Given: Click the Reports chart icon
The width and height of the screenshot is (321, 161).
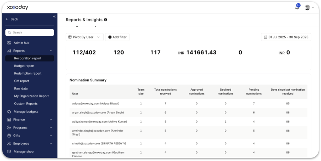Looking at the screenshot, I should pyautogui.click(x=9, y=51).
